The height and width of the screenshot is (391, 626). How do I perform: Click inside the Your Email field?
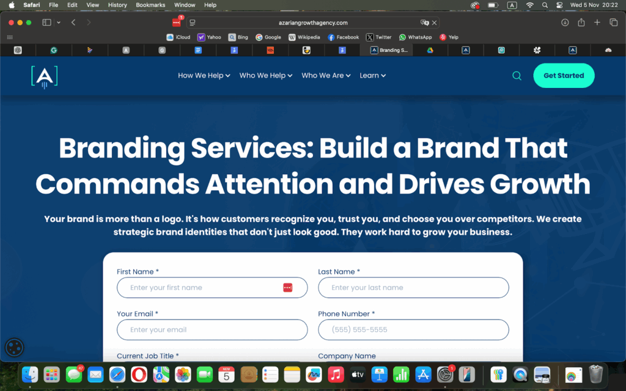212,329
